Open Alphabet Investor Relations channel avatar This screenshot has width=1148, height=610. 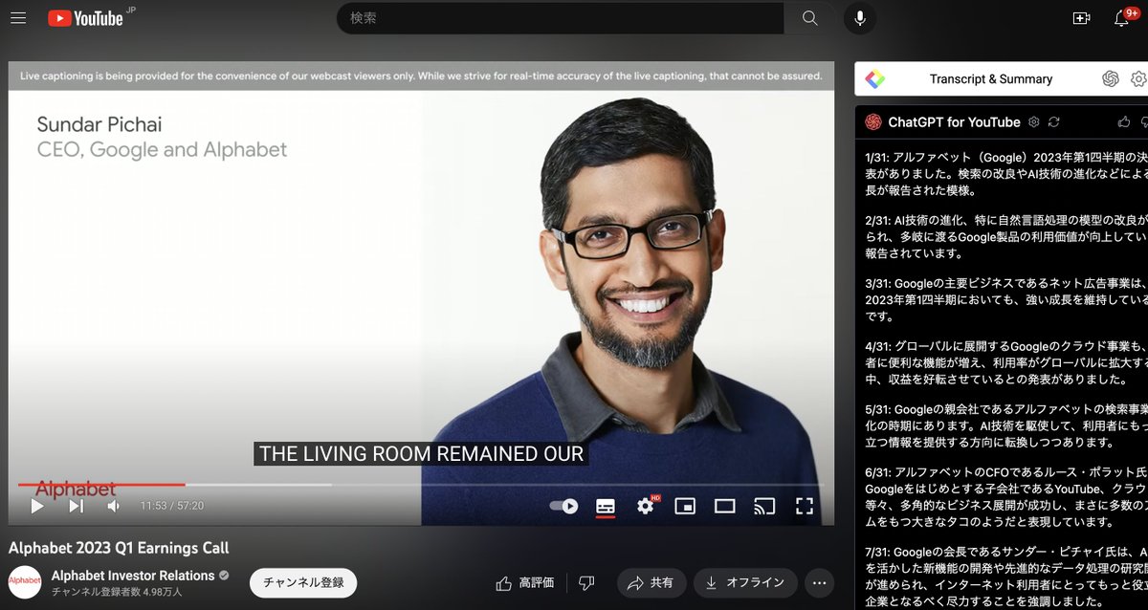coord(25,582)
